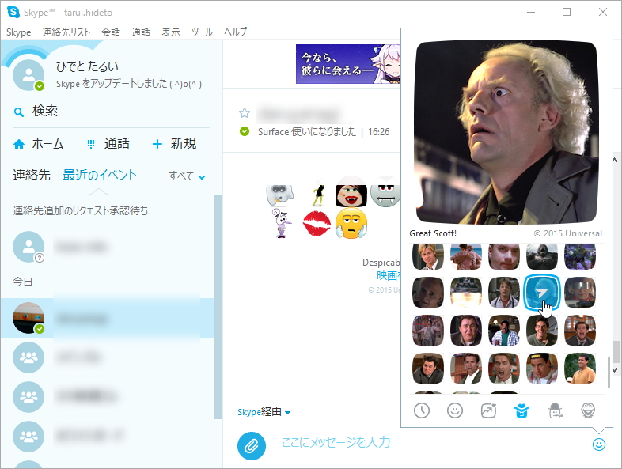Go to Home with the house icon
The height and width of the screenshot is (469, 622).
click(x=19, y=144)
